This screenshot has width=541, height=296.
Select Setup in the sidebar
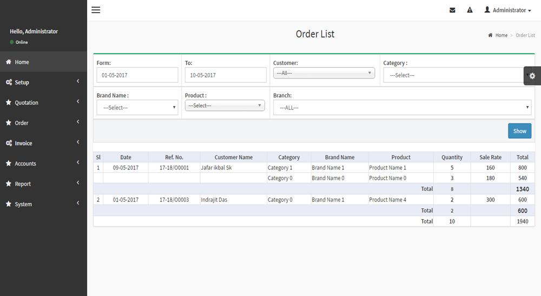pos(43,82)
